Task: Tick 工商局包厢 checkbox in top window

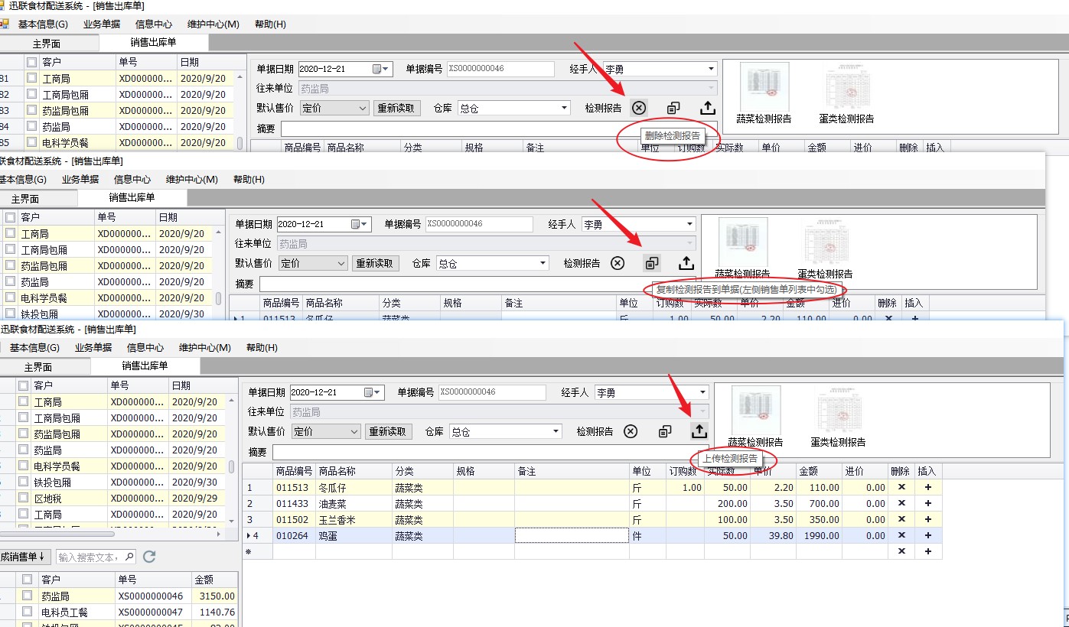Action: (x=31, y=95)
